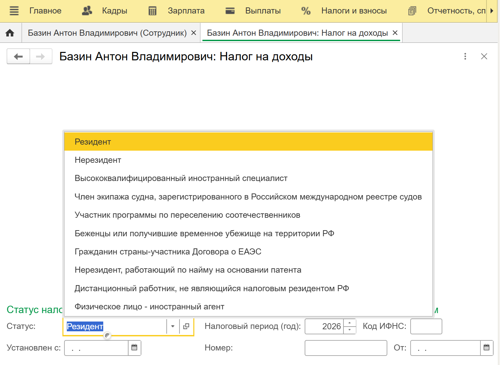The image size is (500, 365).
Task: Open the Кадры section
Action: click(x=114, y=11)
